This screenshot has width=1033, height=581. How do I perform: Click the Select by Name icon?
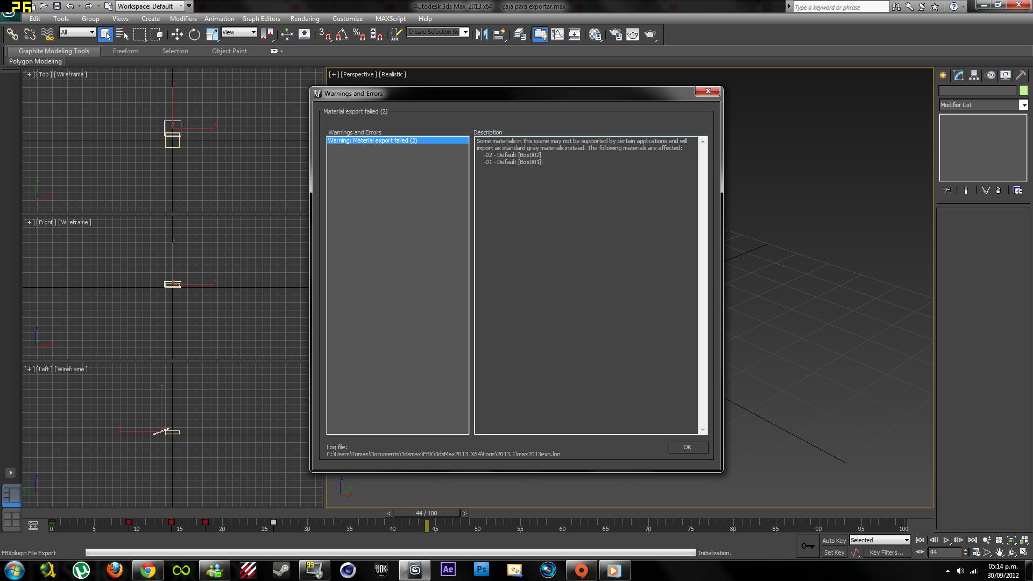pos(122,34)
